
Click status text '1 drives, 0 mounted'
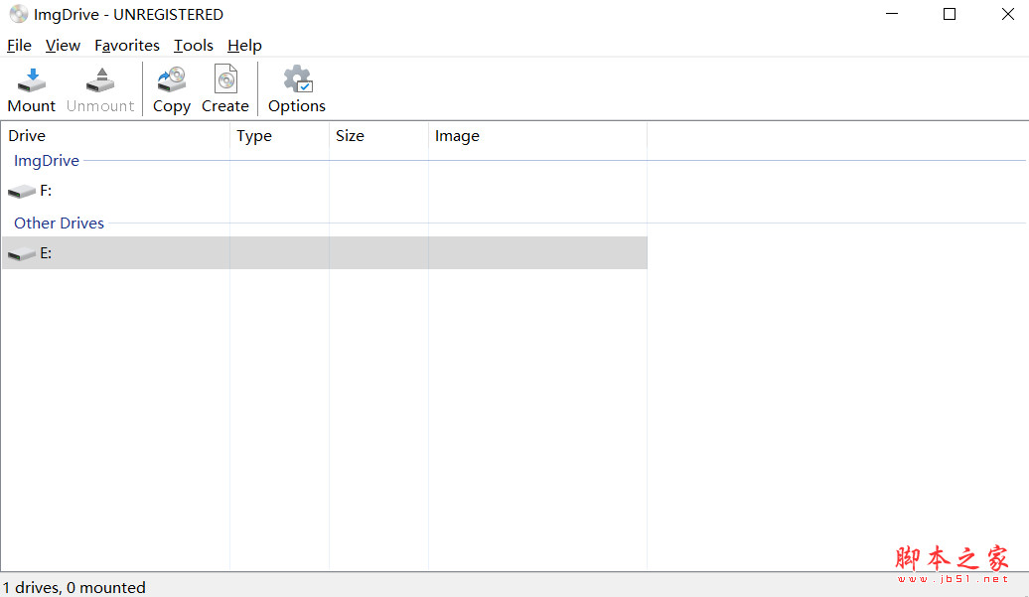pos(73,587)
